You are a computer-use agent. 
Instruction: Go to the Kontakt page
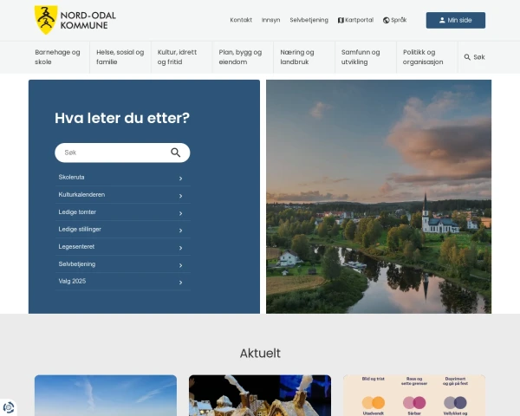pyautogui.click(x=241, y=20)
